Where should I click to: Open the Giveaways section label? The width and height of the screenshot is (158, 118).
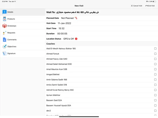point(12,26)
